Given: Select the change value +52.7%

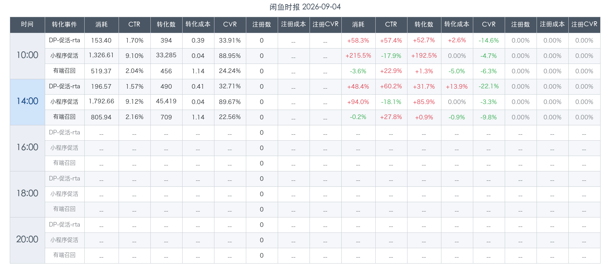Looking at the screenshot, I should pos(424,40).
